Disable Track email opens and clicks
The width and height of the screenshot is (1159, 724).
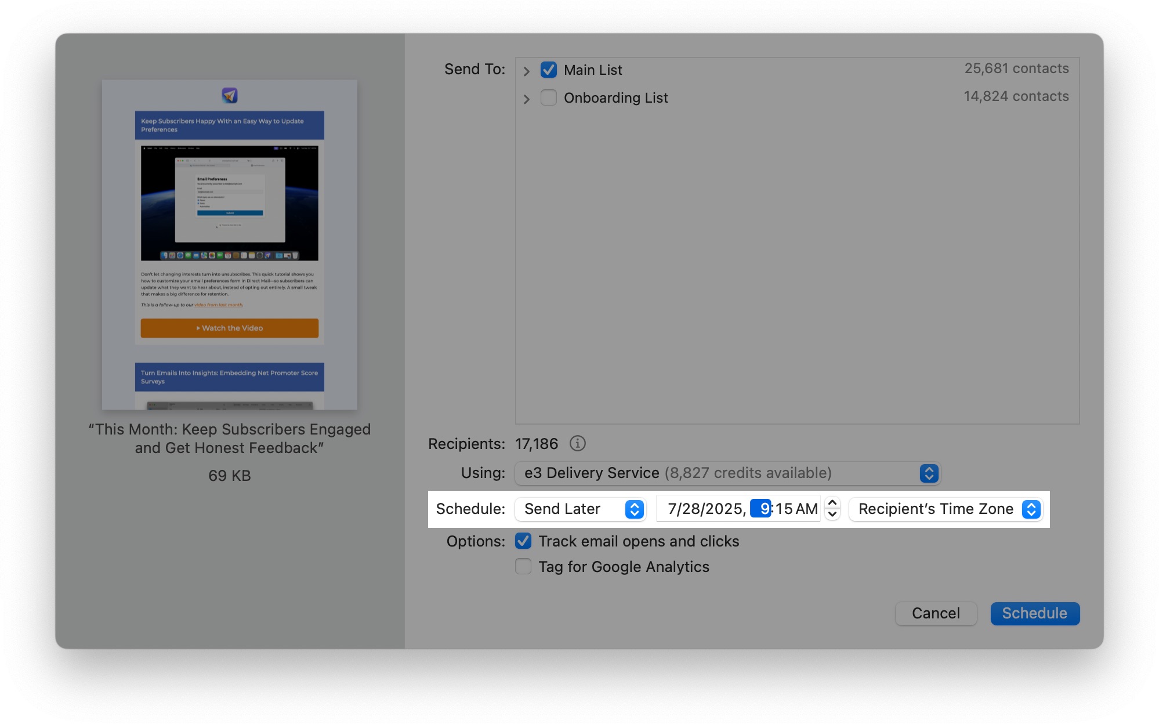(523, 541)
